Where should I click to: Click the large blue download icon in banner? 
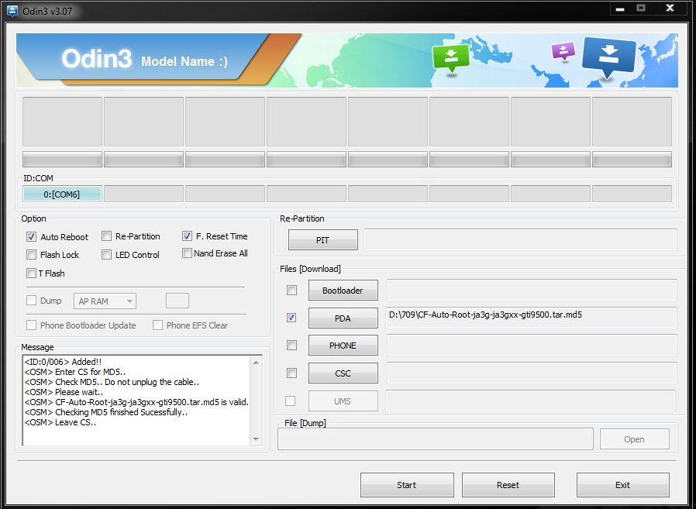point(608,59)
